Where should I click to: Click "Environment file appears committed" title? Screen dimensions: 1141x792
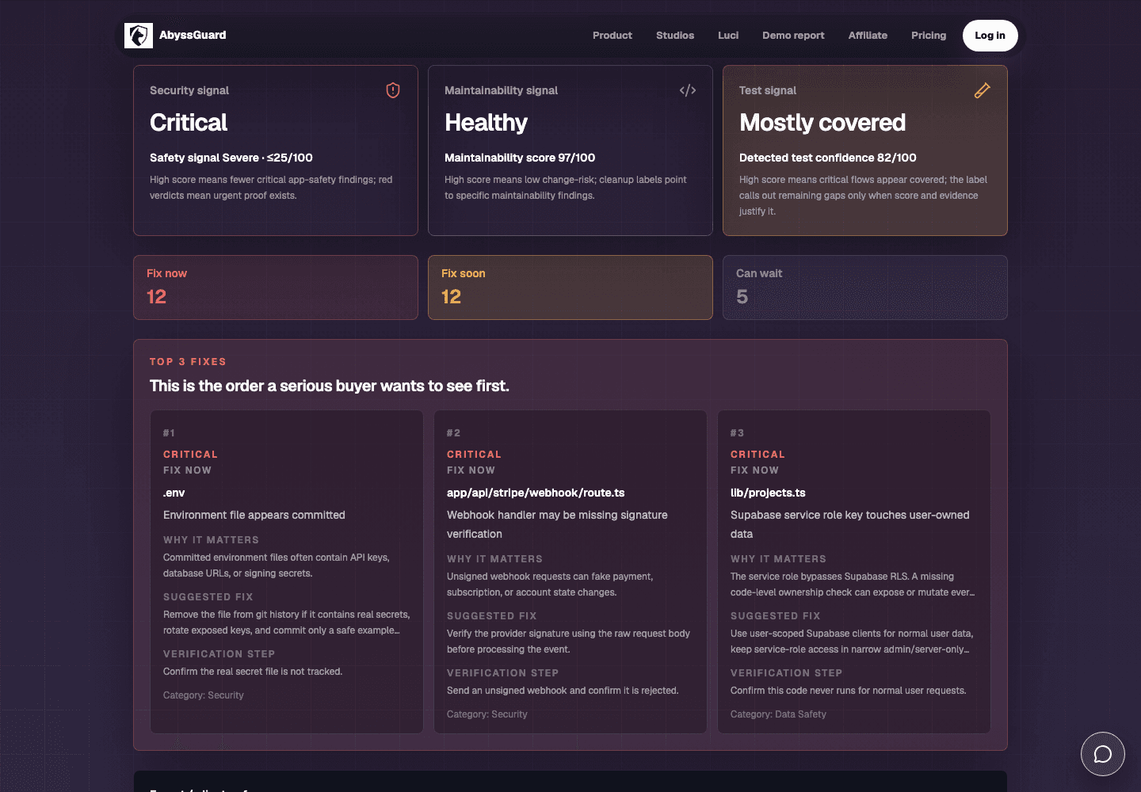(254, 515)
